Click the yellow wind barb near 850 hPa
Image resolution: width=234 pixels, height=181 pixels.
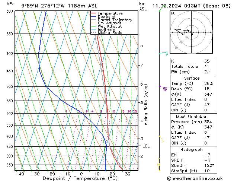pyautogui.click(x=159, y=165)
